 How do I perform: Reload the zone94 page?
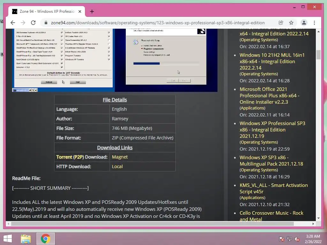pyautogui.click(x=33, y=23)
